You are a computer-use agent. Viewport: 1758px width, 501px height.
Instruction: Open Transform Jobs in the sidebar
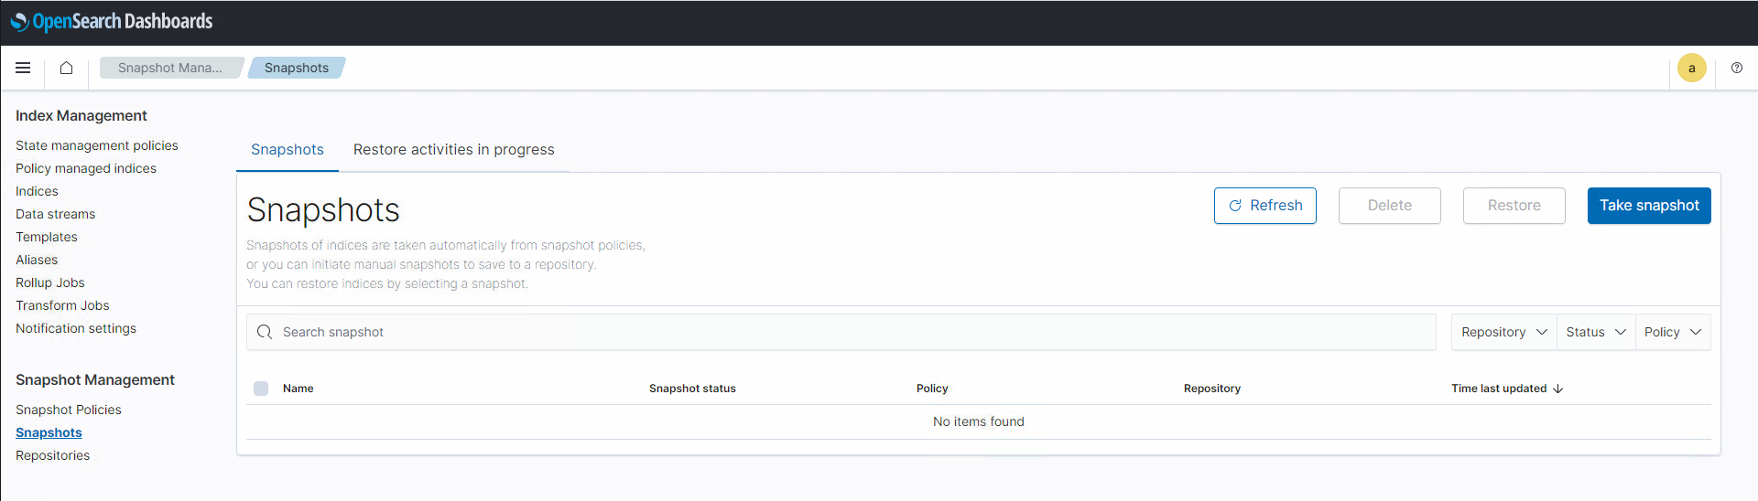click(62, 305)
